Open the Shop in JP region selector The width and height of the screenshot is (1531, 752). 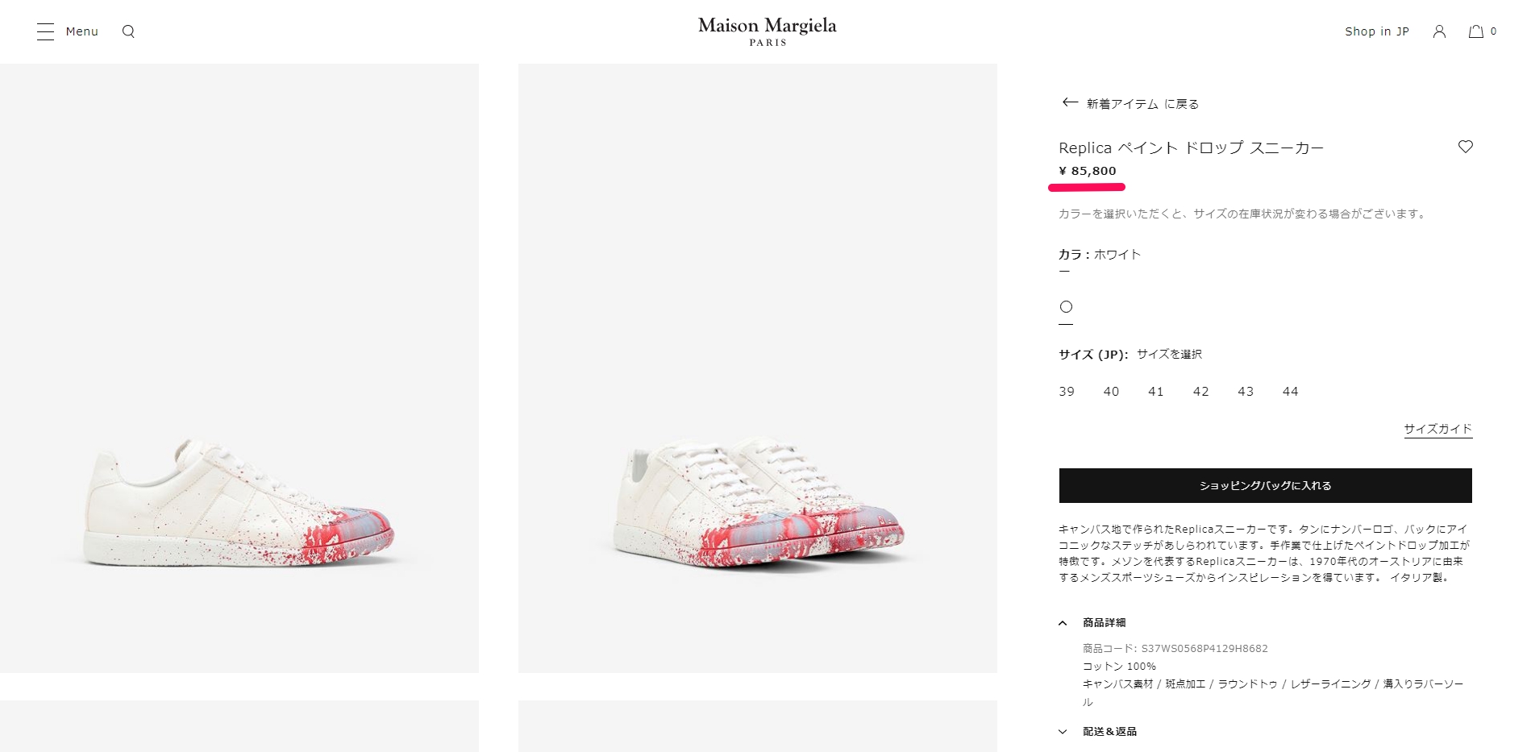point(1377,31)
